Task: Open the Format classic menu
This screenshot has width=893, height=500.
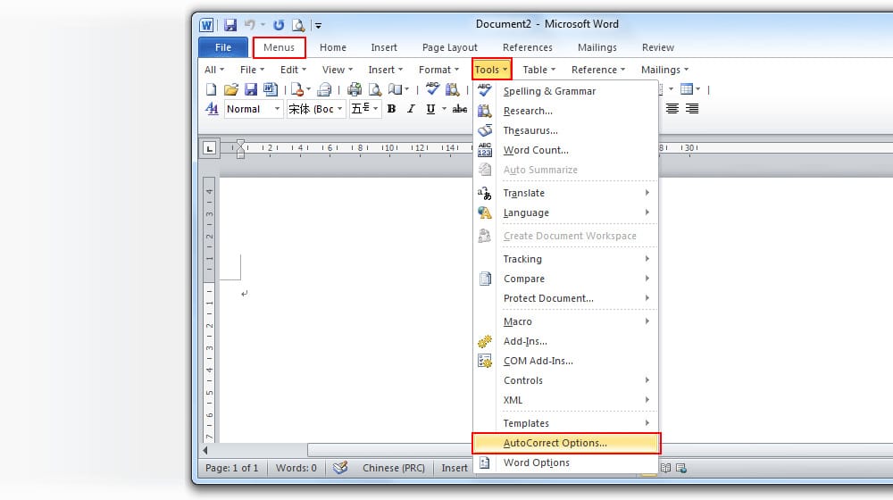Action: [x=438, y=70]
